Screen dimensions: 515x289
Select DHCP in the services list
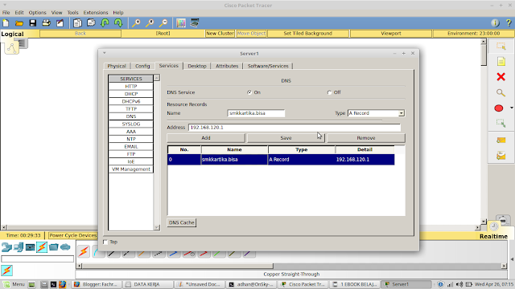click(x=130, y=94)
